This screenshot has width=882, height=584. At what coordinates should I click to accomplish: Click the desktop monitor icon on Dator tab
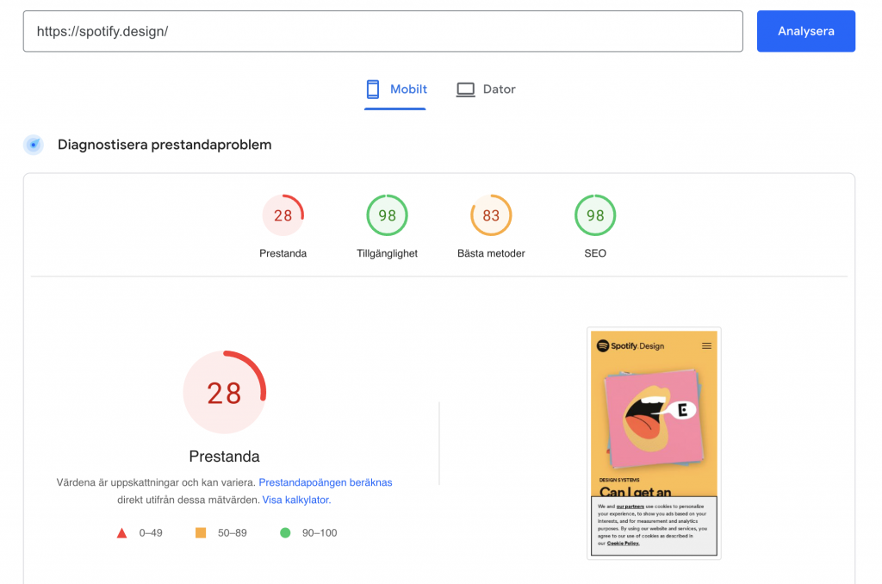[465, 89]
